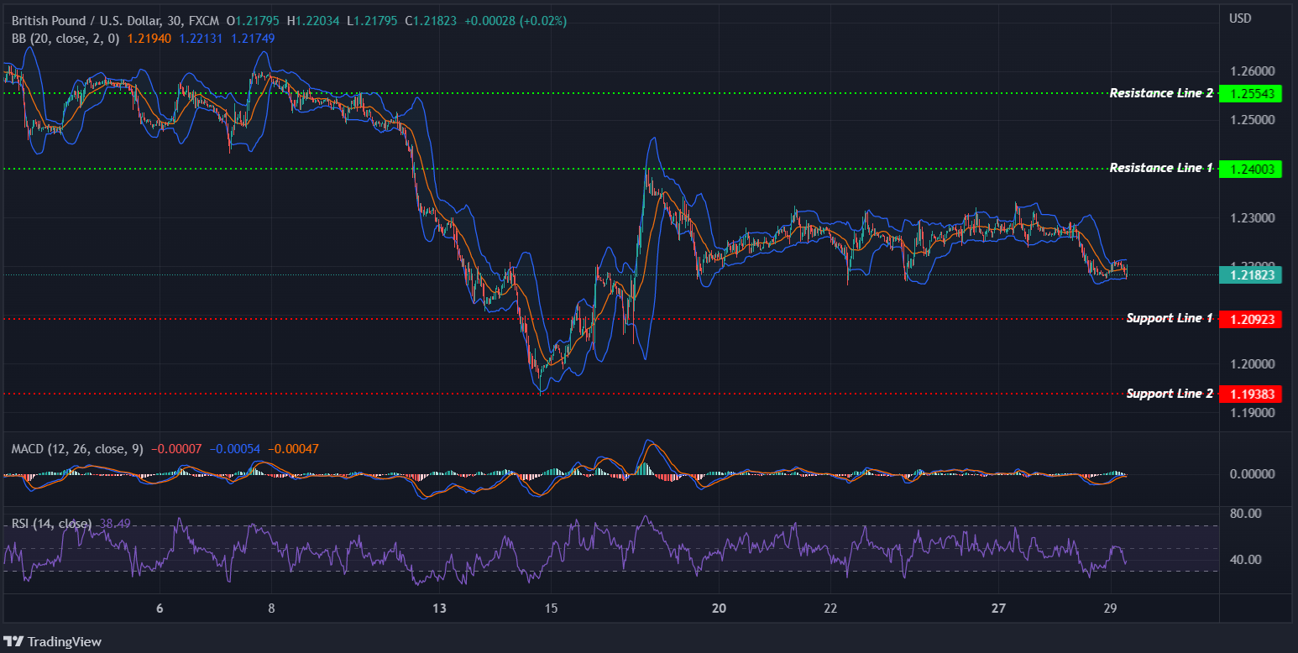Click the USD label on the price axis
This screenshot has height=653, width=1298.
coord(1239,18)
